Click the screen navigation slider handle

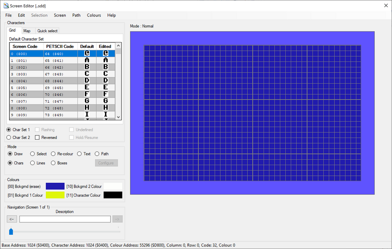coord(11,231)
